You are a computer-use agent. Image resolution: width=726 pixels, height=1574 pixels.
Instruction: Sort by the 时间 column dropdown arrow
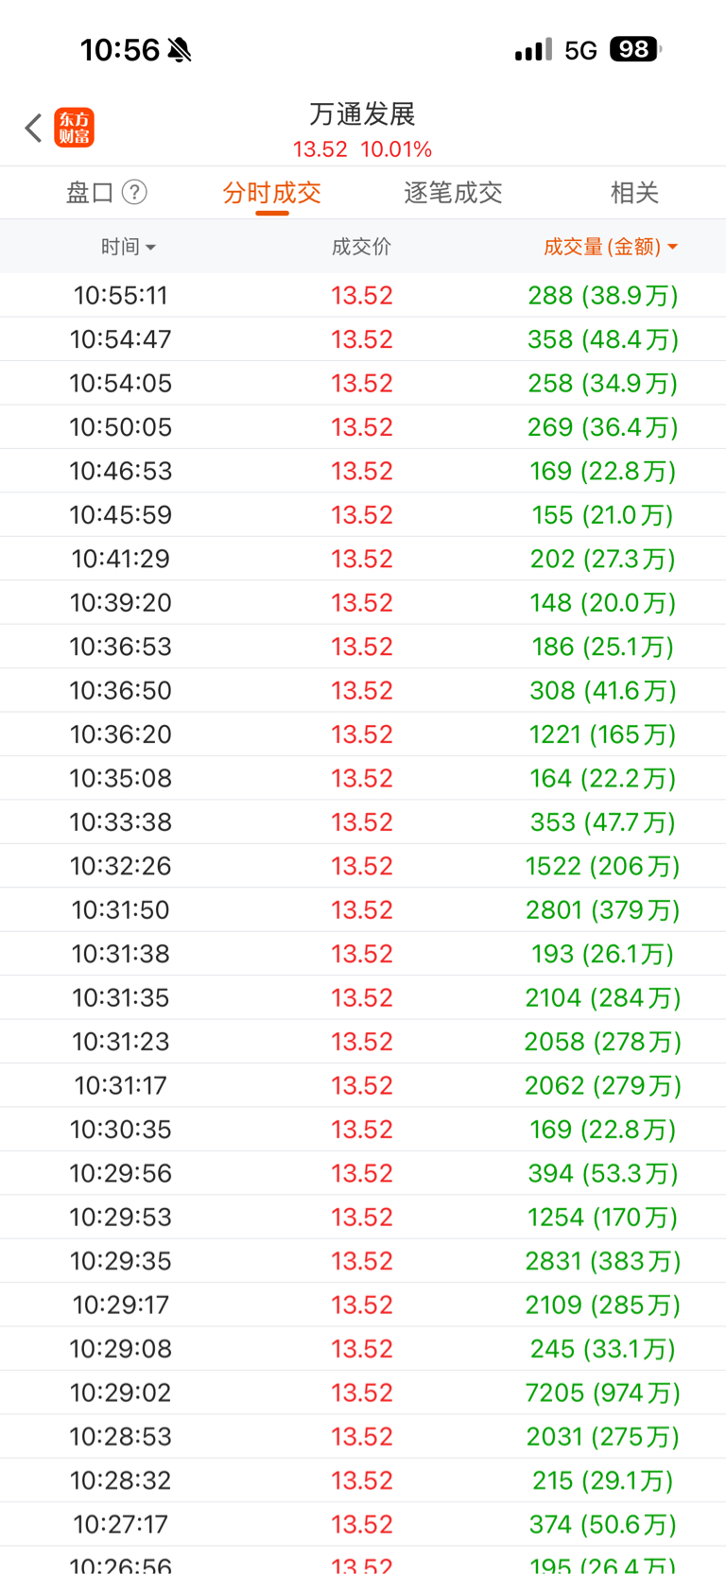pos(151,248)
